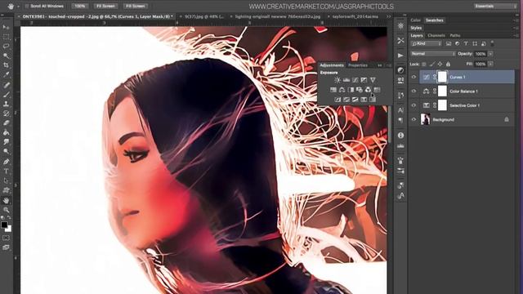
Task: Select the Clone Stamp tool
Action: tap(6, 104)
